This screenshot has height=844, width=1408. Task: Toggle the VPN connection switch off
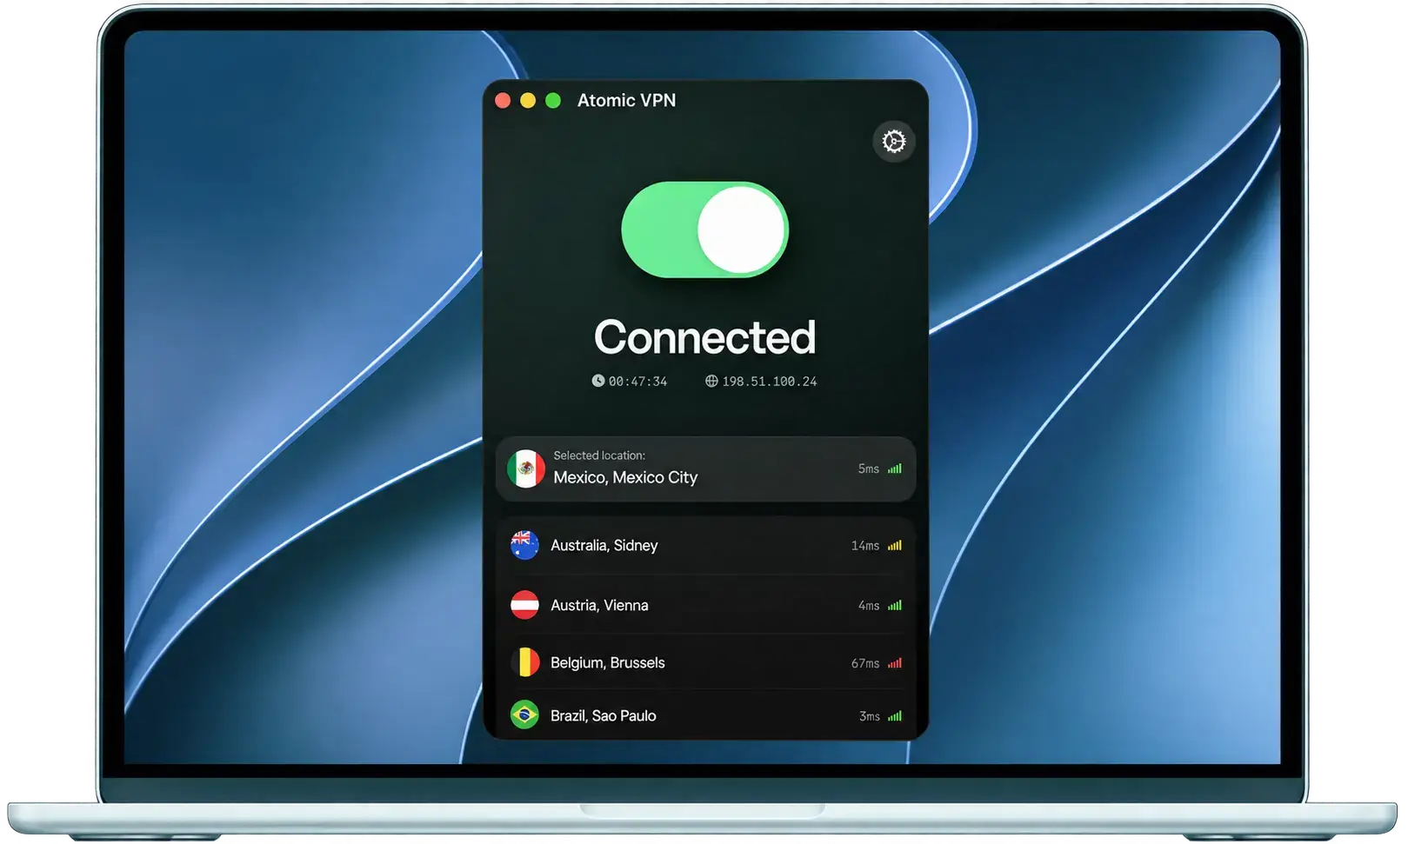coord(704,229)
